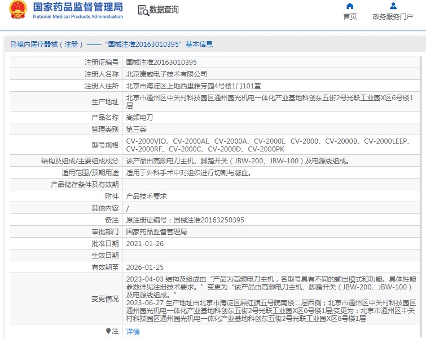
Task: Click the national emblem logo
Action: tap(17, 11)
